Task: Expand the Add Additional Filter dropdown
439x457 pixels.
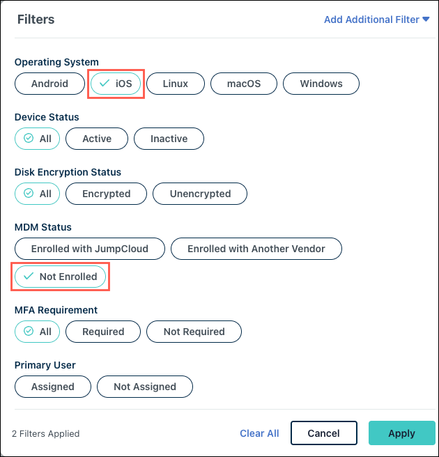Action: click(x=376, y=20)
